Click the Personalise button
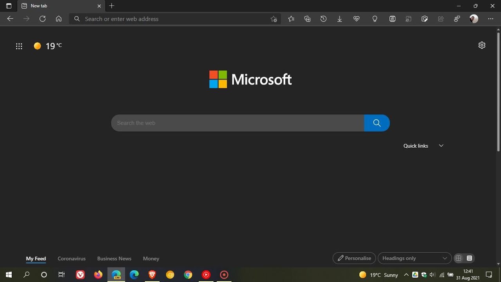Screen dimensions: 501x282 point(354,258)
